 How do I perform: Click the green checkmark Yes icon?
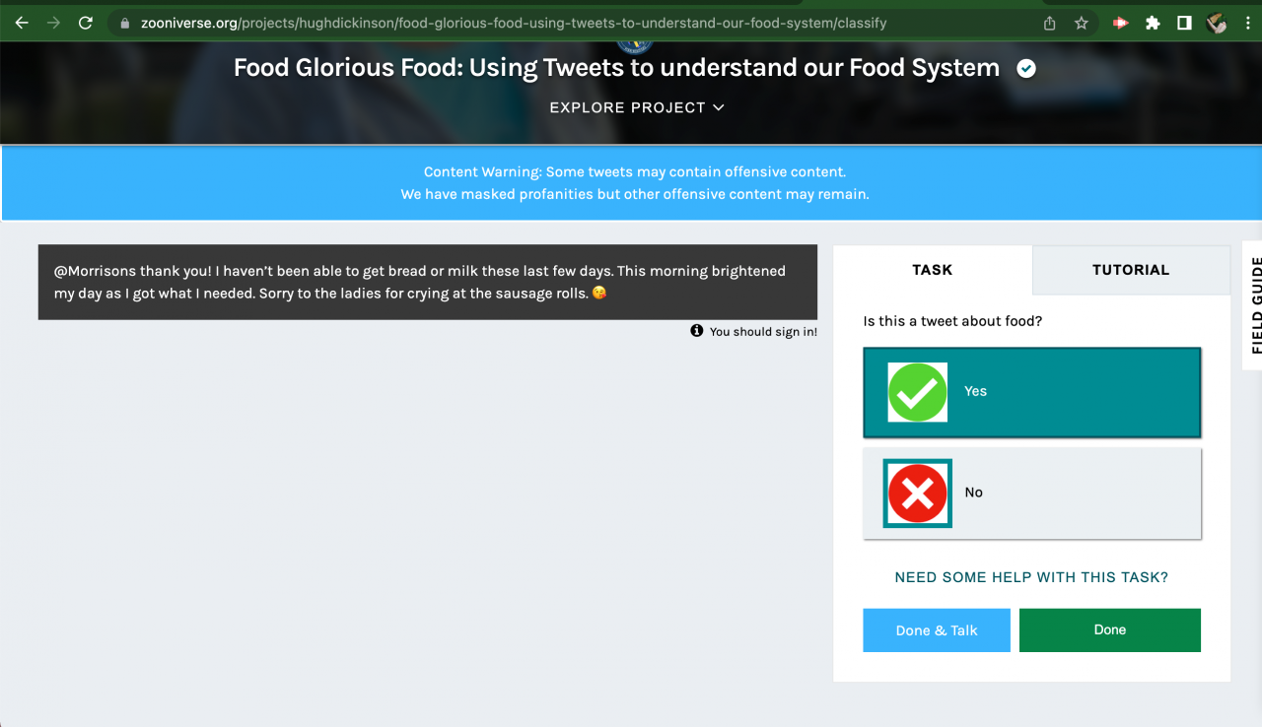coord(917,392)
